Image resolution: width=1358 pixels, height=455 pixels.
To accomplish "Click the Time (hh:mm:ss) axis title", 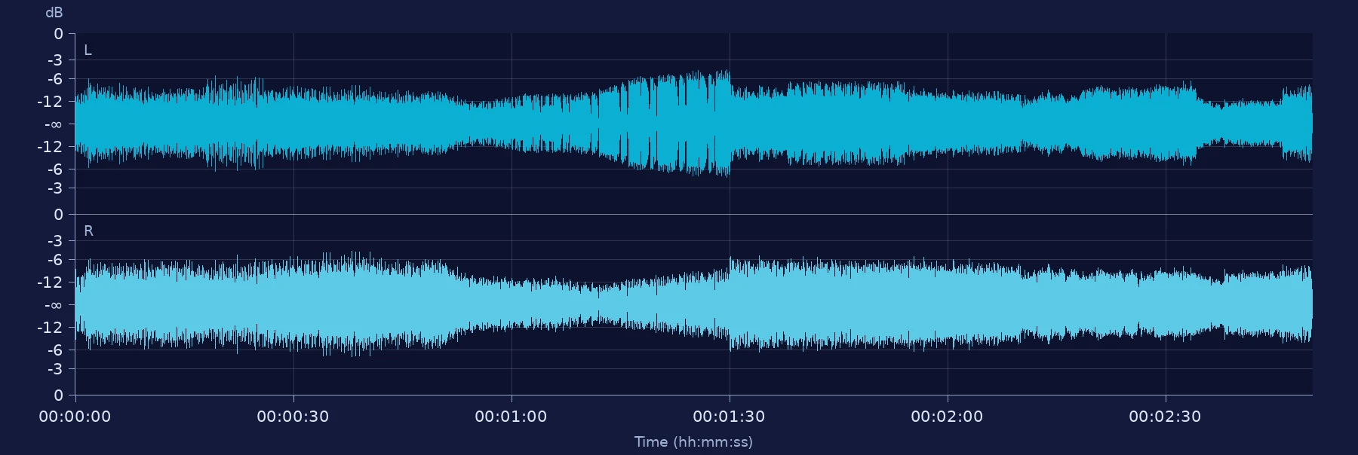I will tap(693, 442).
